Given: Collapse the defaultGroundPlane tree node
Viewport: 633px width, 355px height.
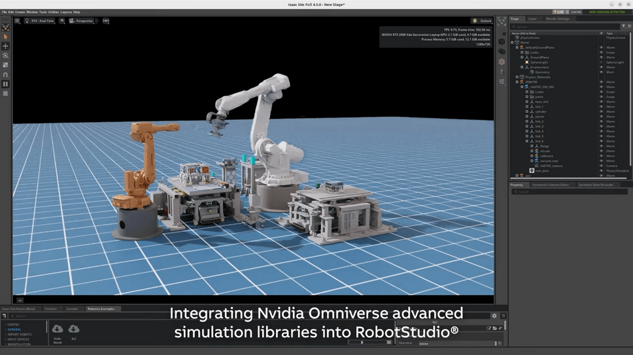Looking at the screenshot, I should pos(517,48).
